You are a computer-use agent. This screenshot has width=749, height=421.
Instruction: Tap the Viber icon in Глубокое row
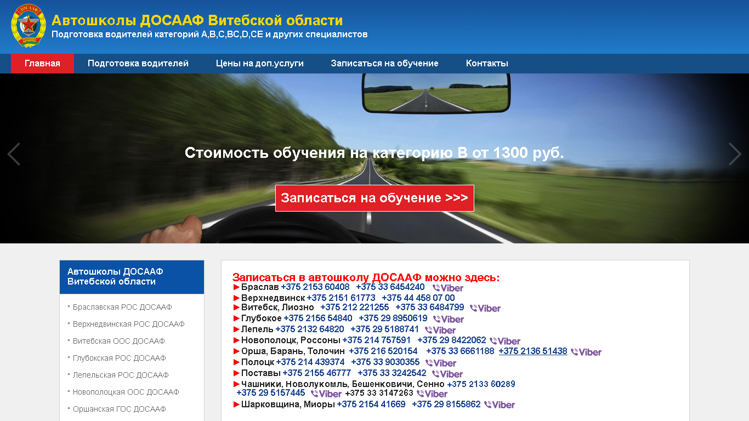[449, 319]
